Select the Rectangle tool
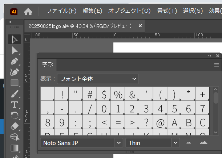222x158 pixels. (15, 83)
